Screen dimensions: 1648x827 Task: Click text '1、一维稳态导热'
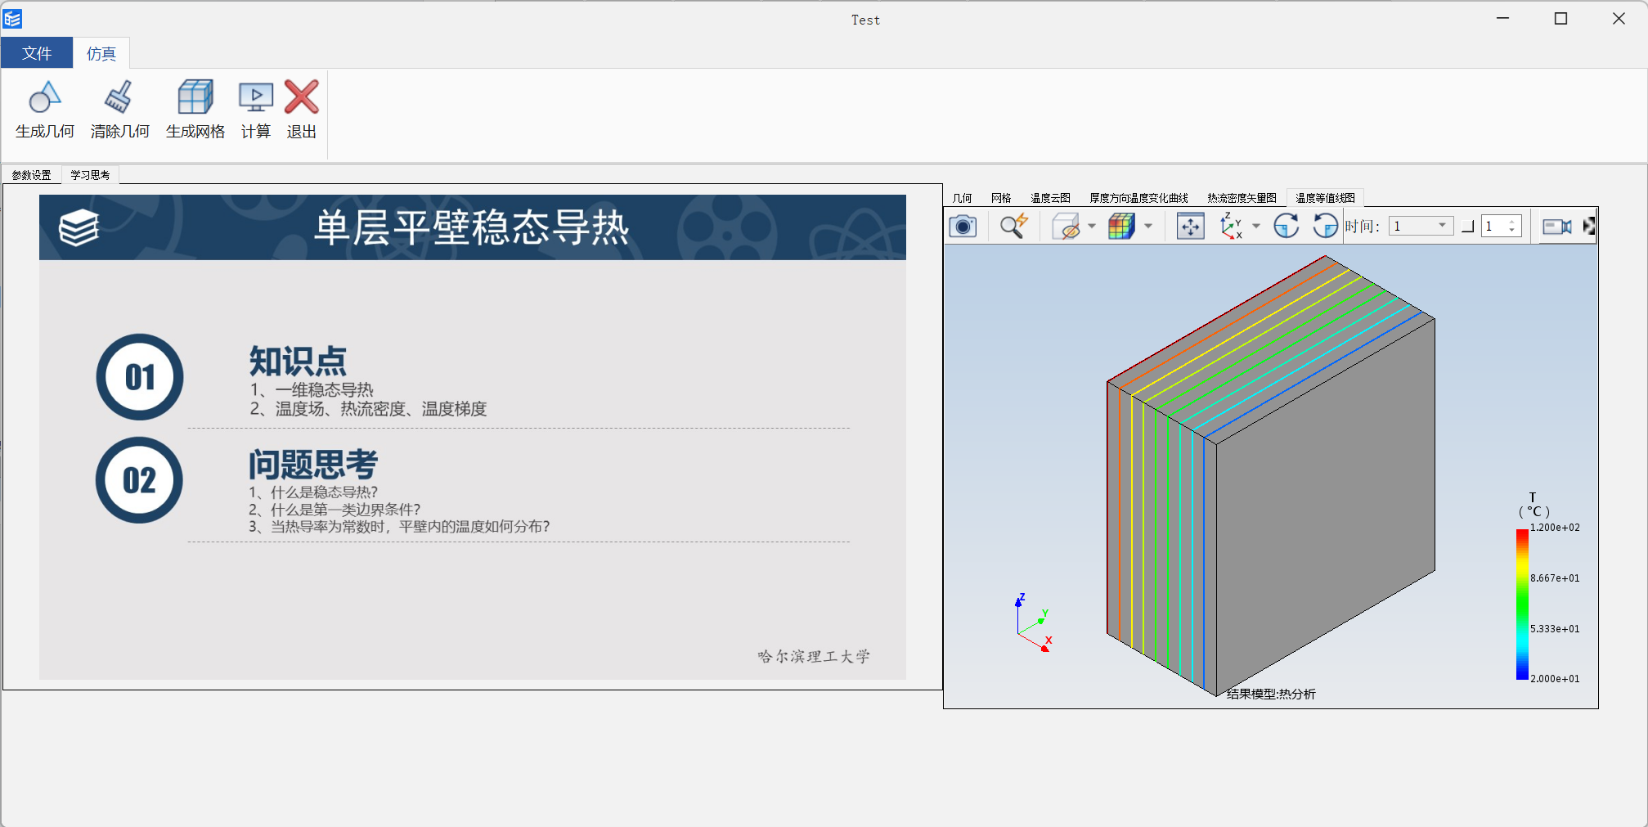pos(312,389)
